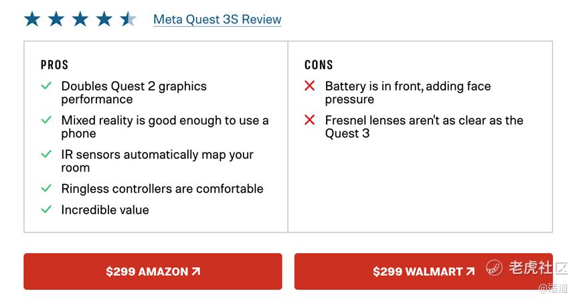Click checkmark beside Doubles Quest 2 graphics
Screen dimensions: 579x302
click(x=46, y=86)
